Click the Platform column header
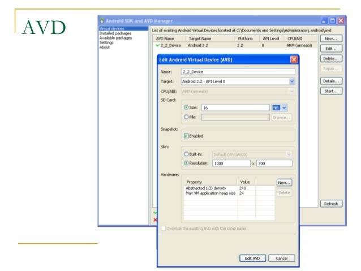 click(x=247, y=38)
